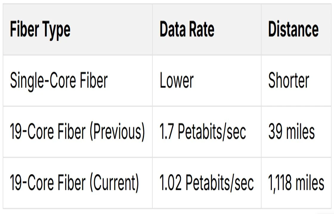Screen dimensions: 334x214
Task: Click the 1.7 Petabits/sec cell
Action: click(x=207, y=132)
